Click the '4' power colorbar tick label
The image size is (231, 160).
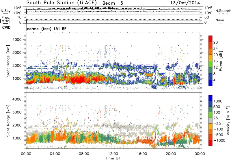[214, 80]
